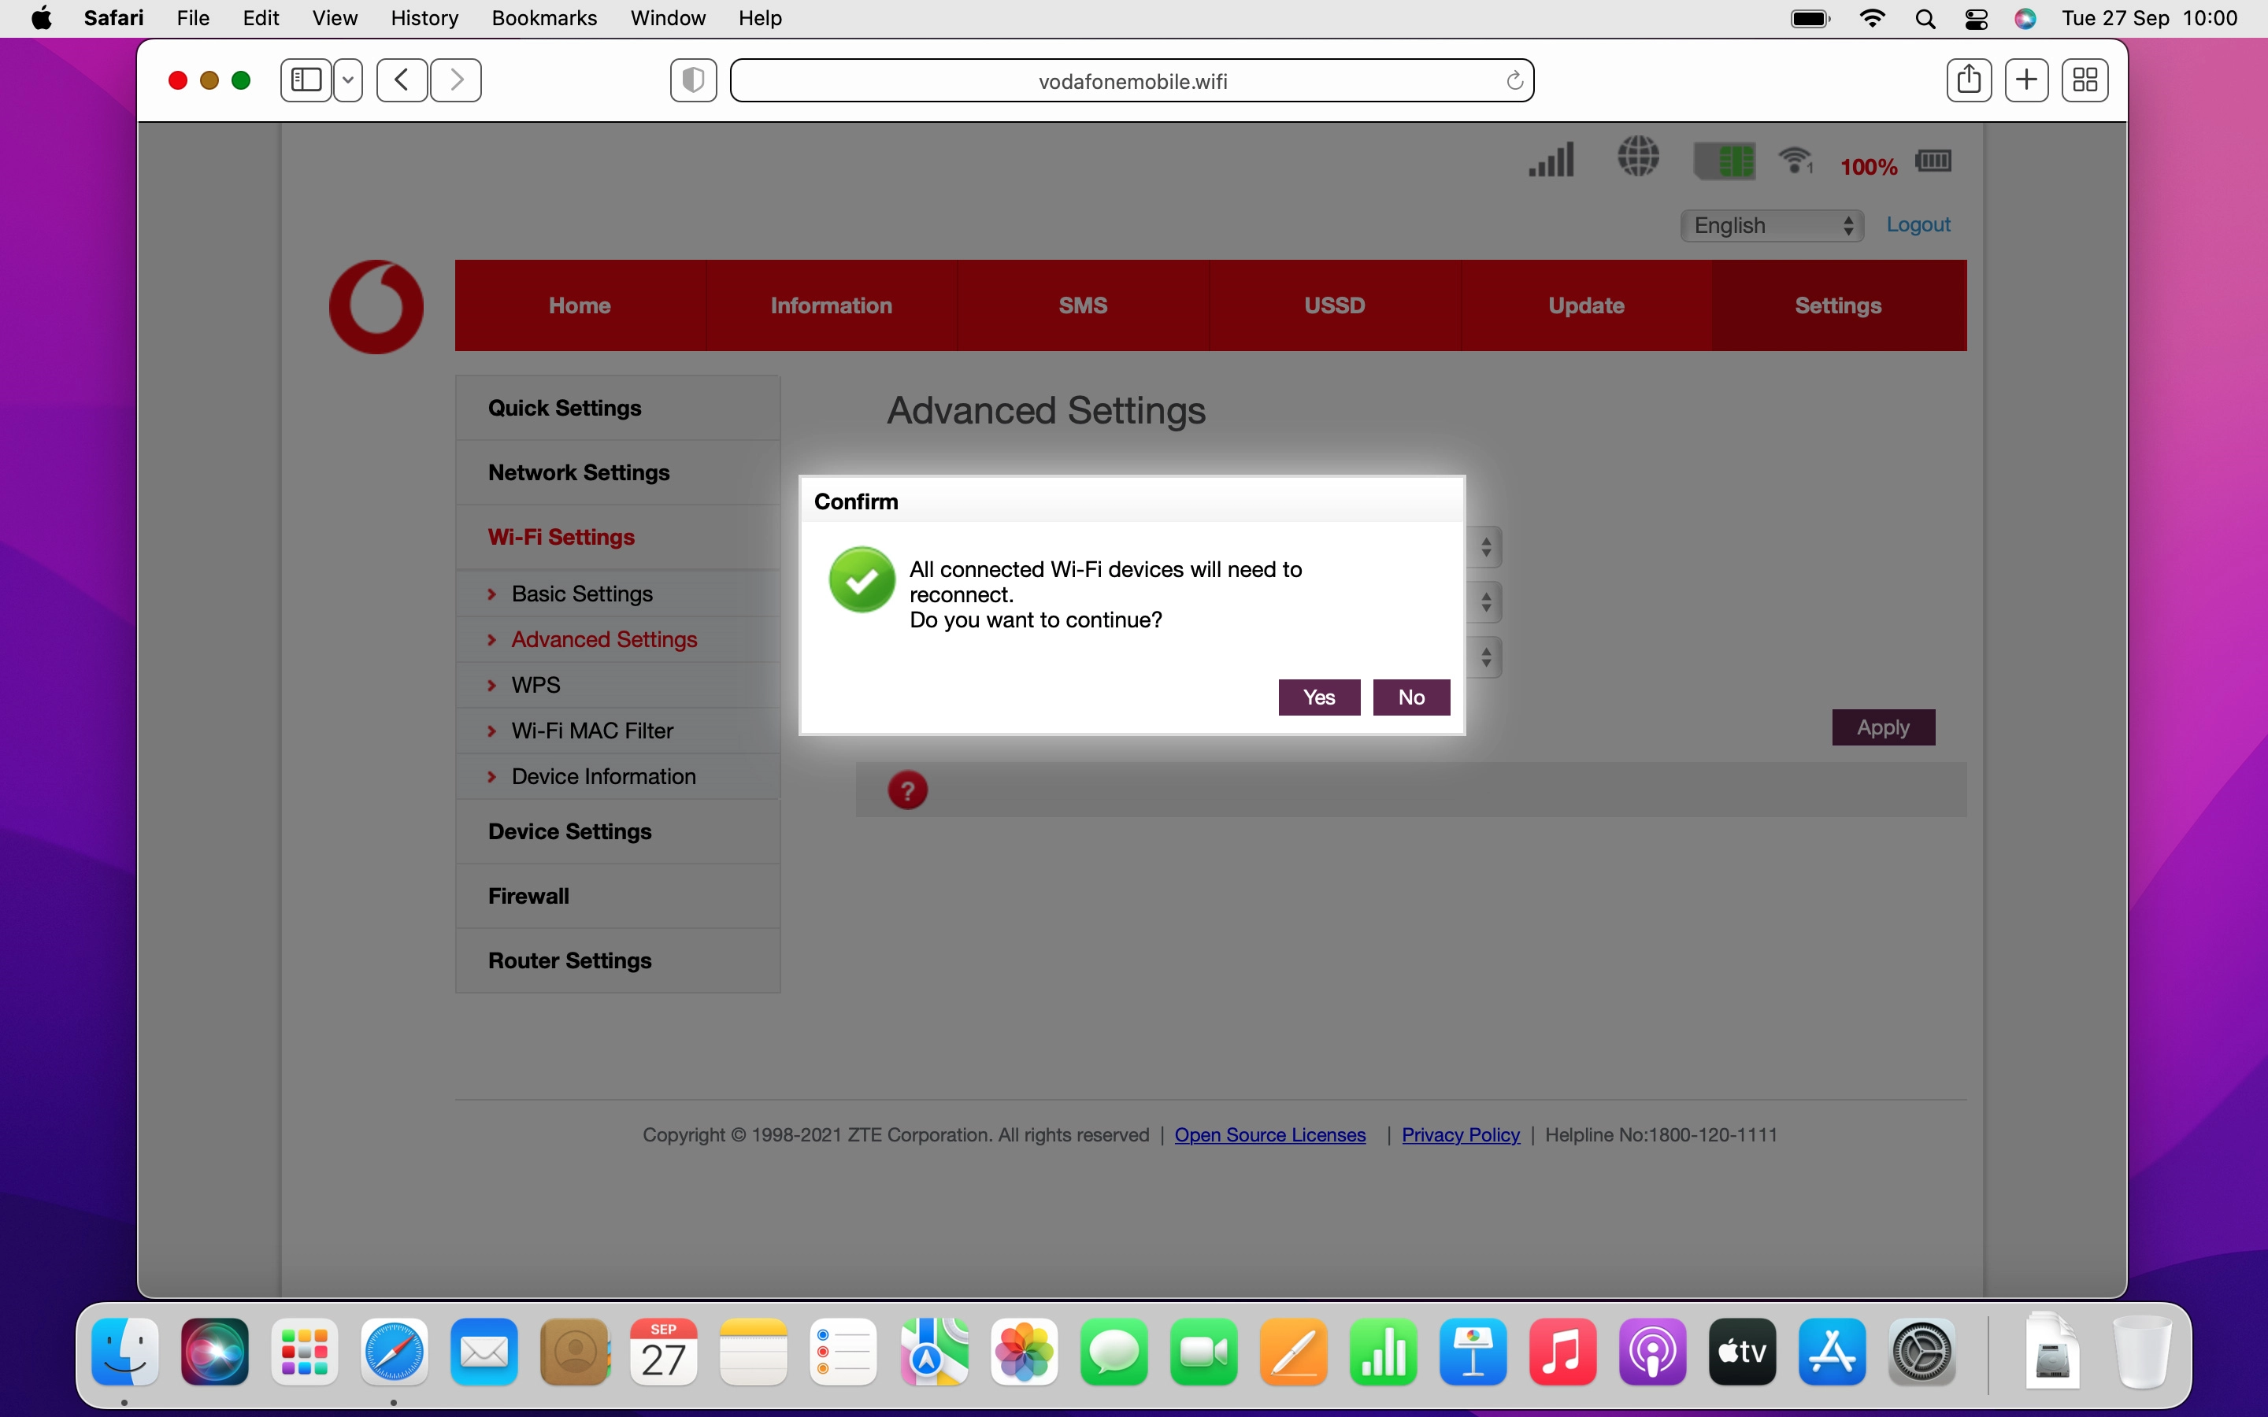2268x1417 pixels.
Task: Open the first settings select stepper
Action: tap(1486, 547)
